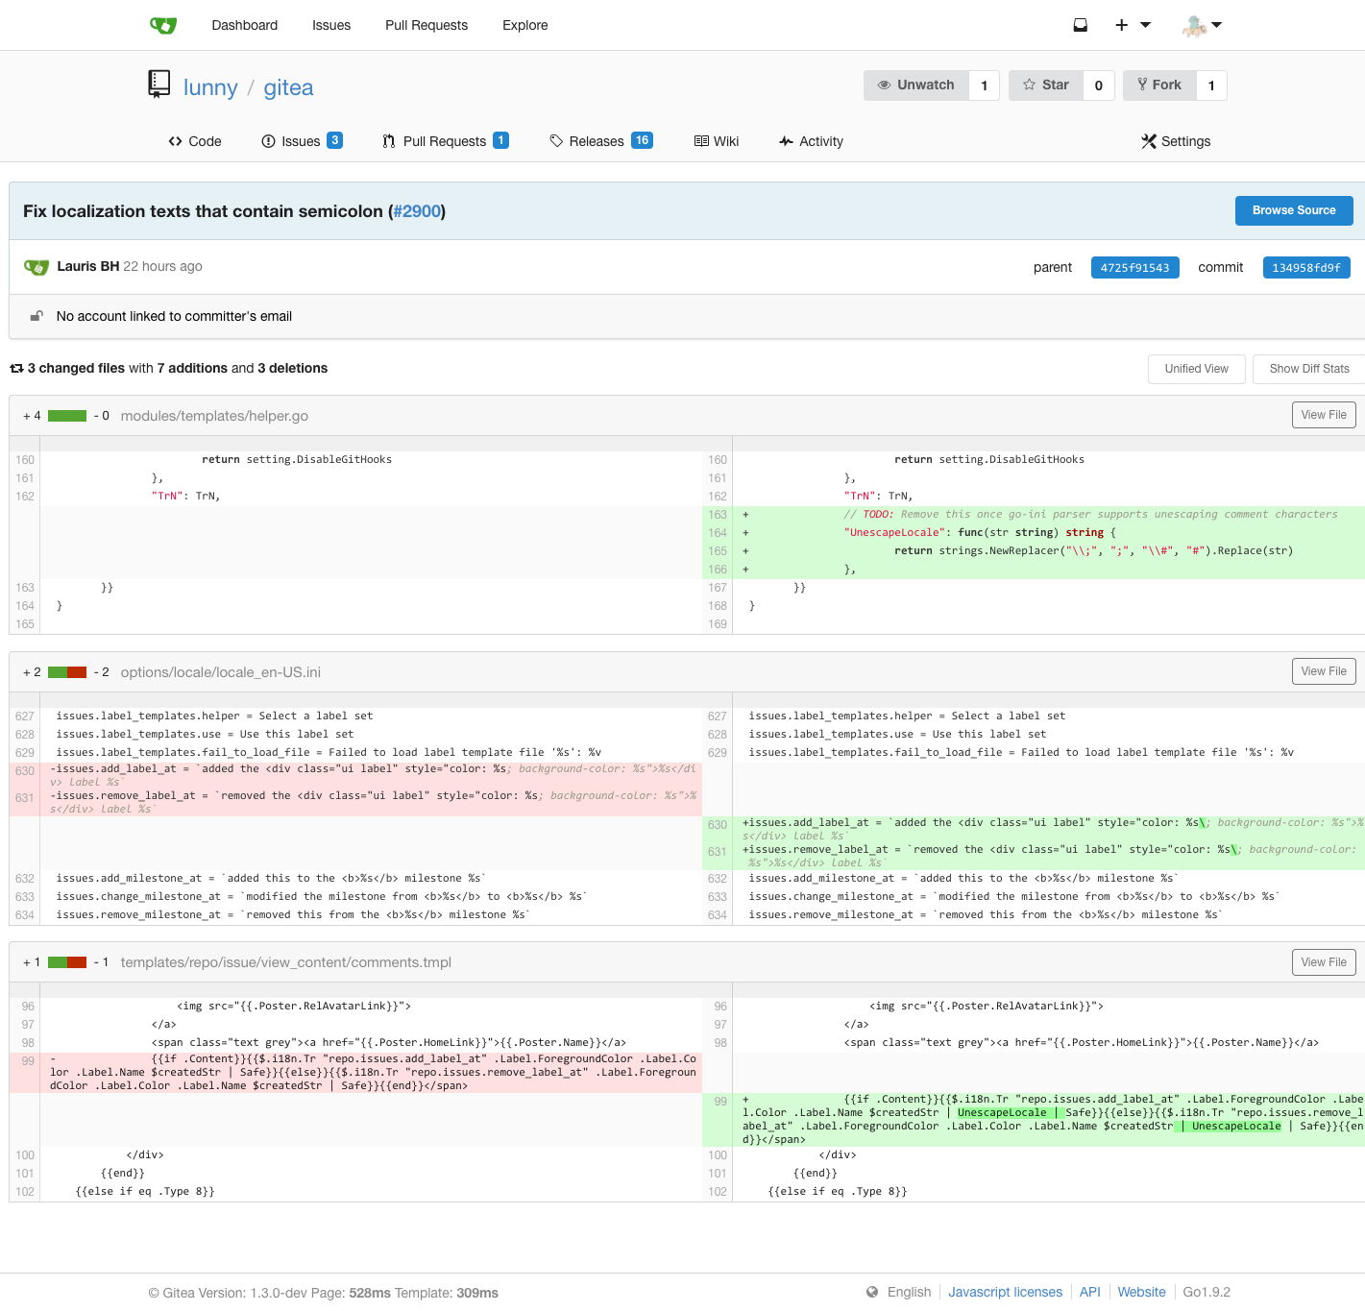Image resolution: width=1365 pixels, height=1311 pixels.
Task: Click the Gitea logo in the navbar
Action: pos(163,25)
